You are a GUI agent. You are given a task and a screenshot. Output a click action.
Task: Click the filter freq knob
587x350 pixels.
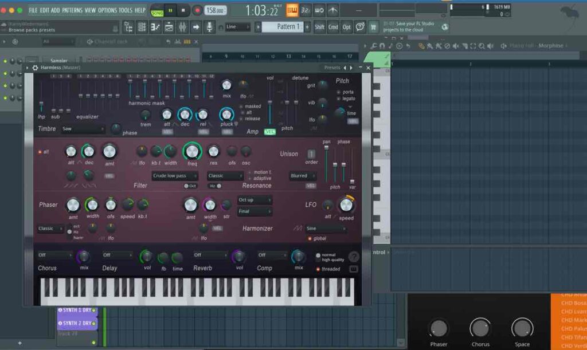[192, 151]
